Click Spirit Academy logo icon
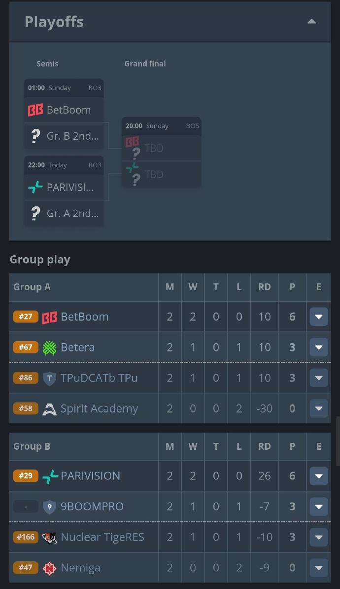The image size is (340, 589). pyautogui.click(x=50, y=409)
